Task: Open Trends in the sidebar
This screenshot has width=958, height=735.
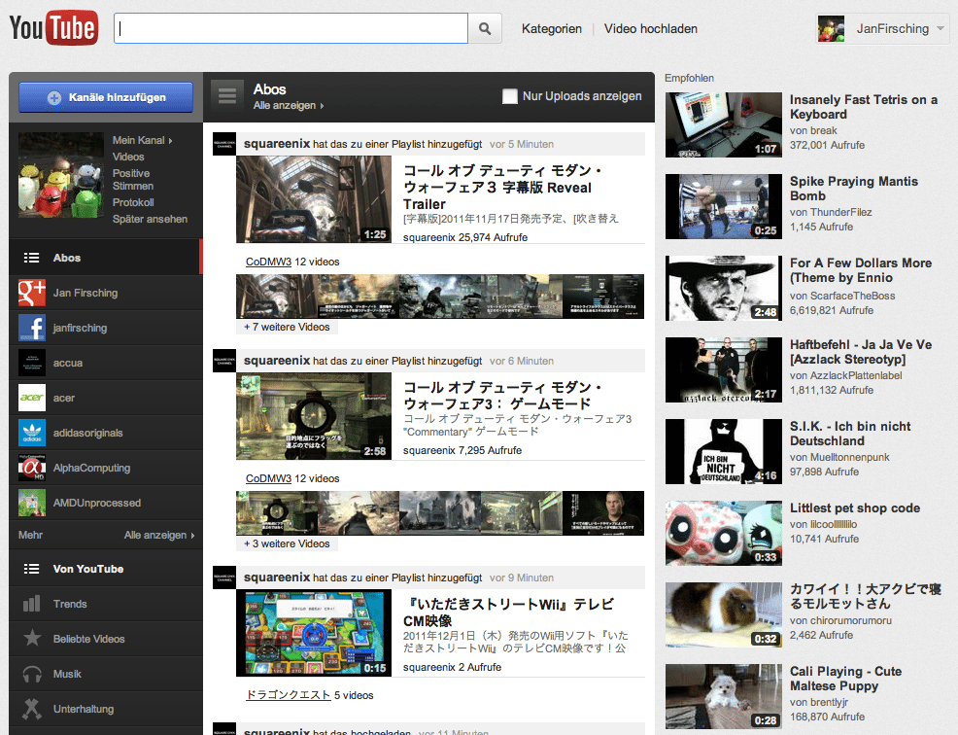Action: click(x=106, y=604)
